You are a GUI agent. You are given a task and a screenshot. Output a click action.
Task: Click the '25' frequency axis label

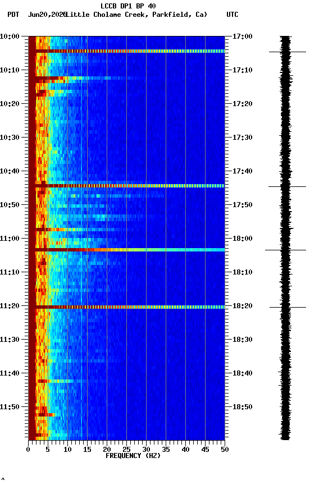[126, 450]
